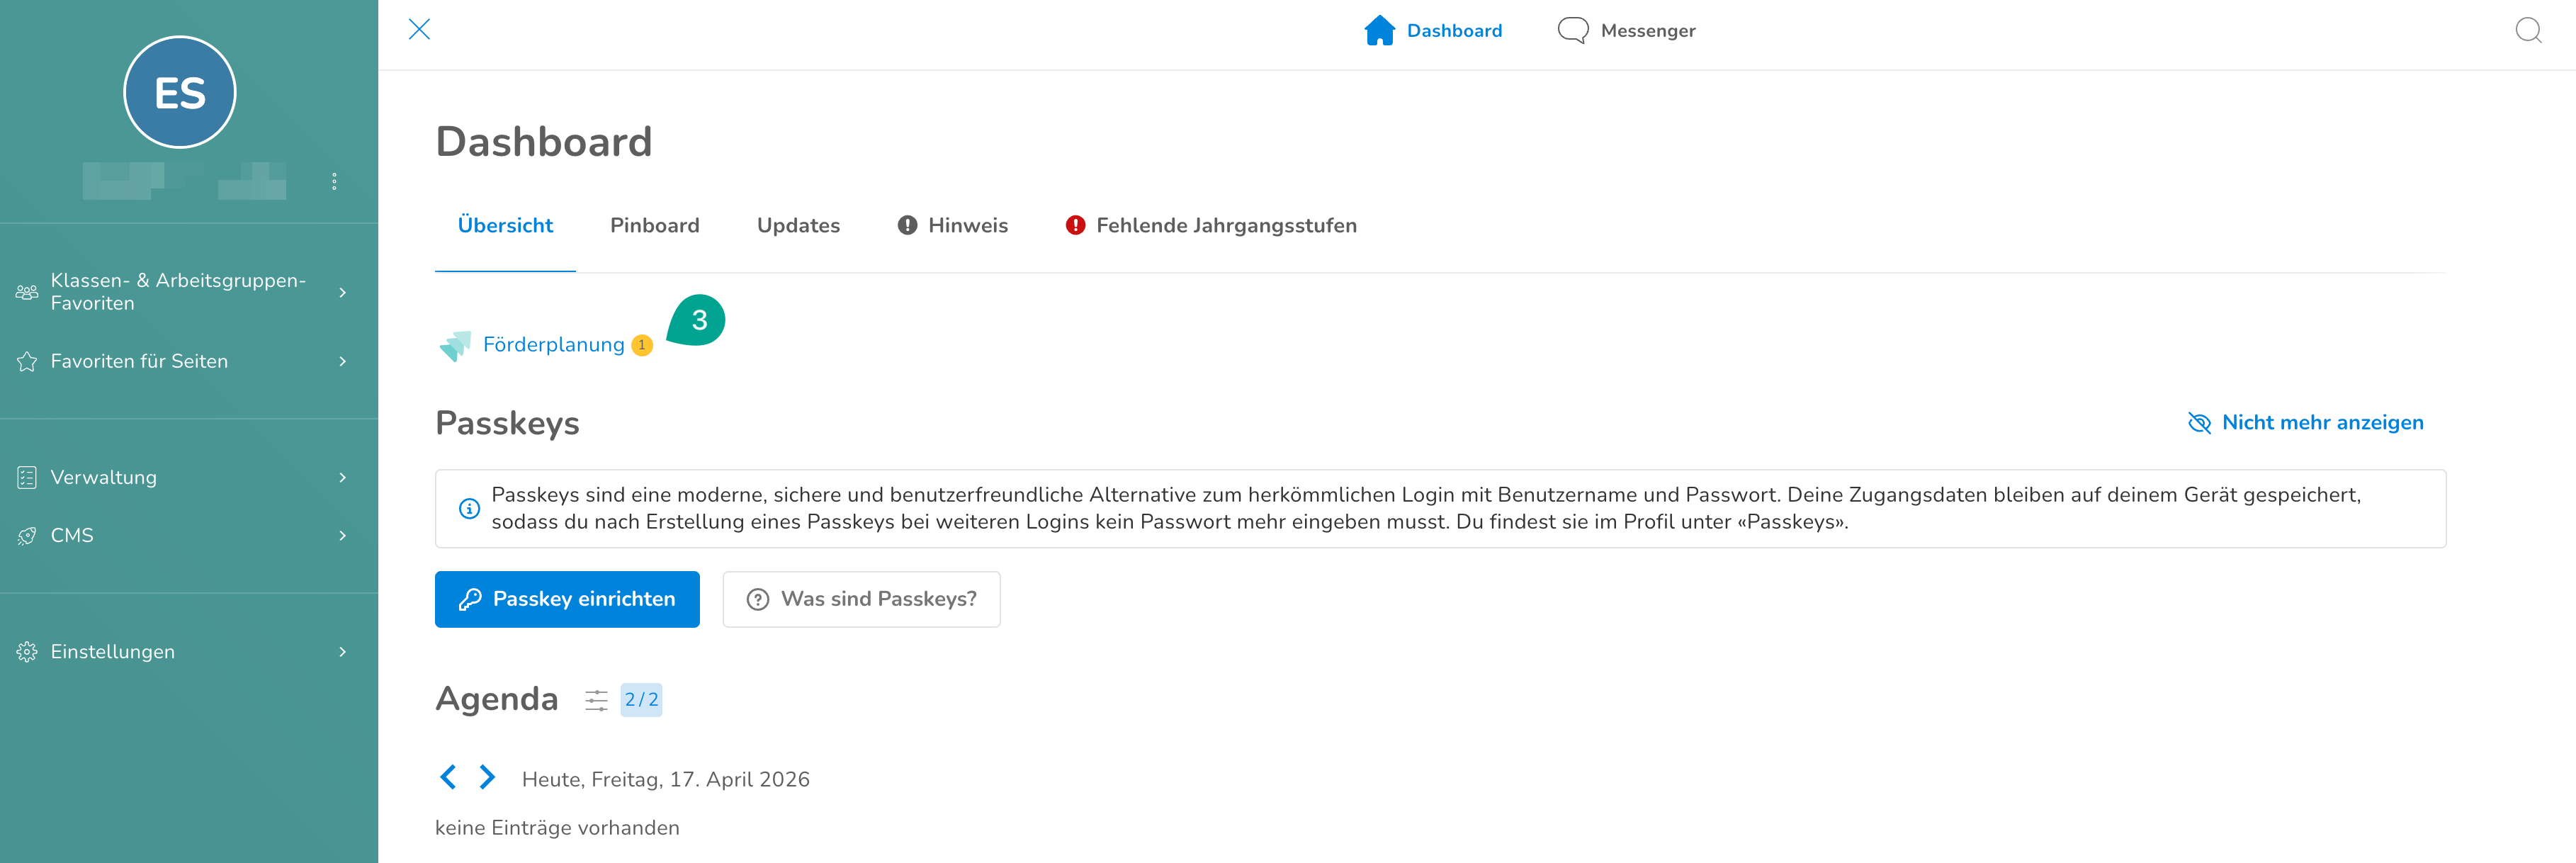Viewport: 2576px width, 863px height.
Task: Switch to the Pinboard tab
Action: tap(655, 226)
